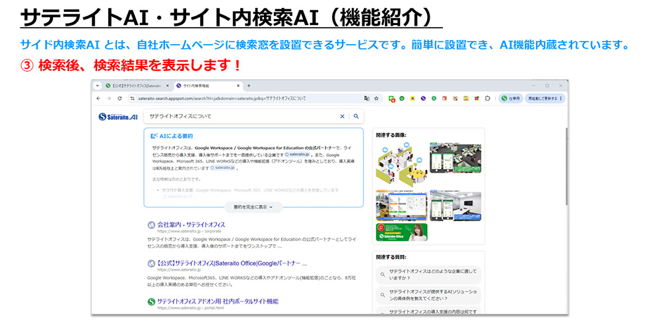Open the yellow square extension icon
Viewport: 660px width, 324px height.
412,98
